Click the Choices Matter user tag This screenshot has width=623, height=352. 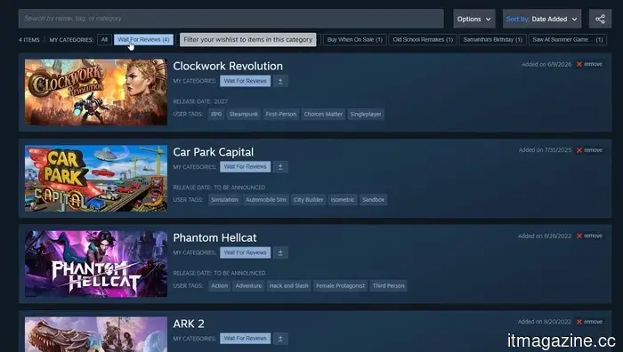pos(323,115)
